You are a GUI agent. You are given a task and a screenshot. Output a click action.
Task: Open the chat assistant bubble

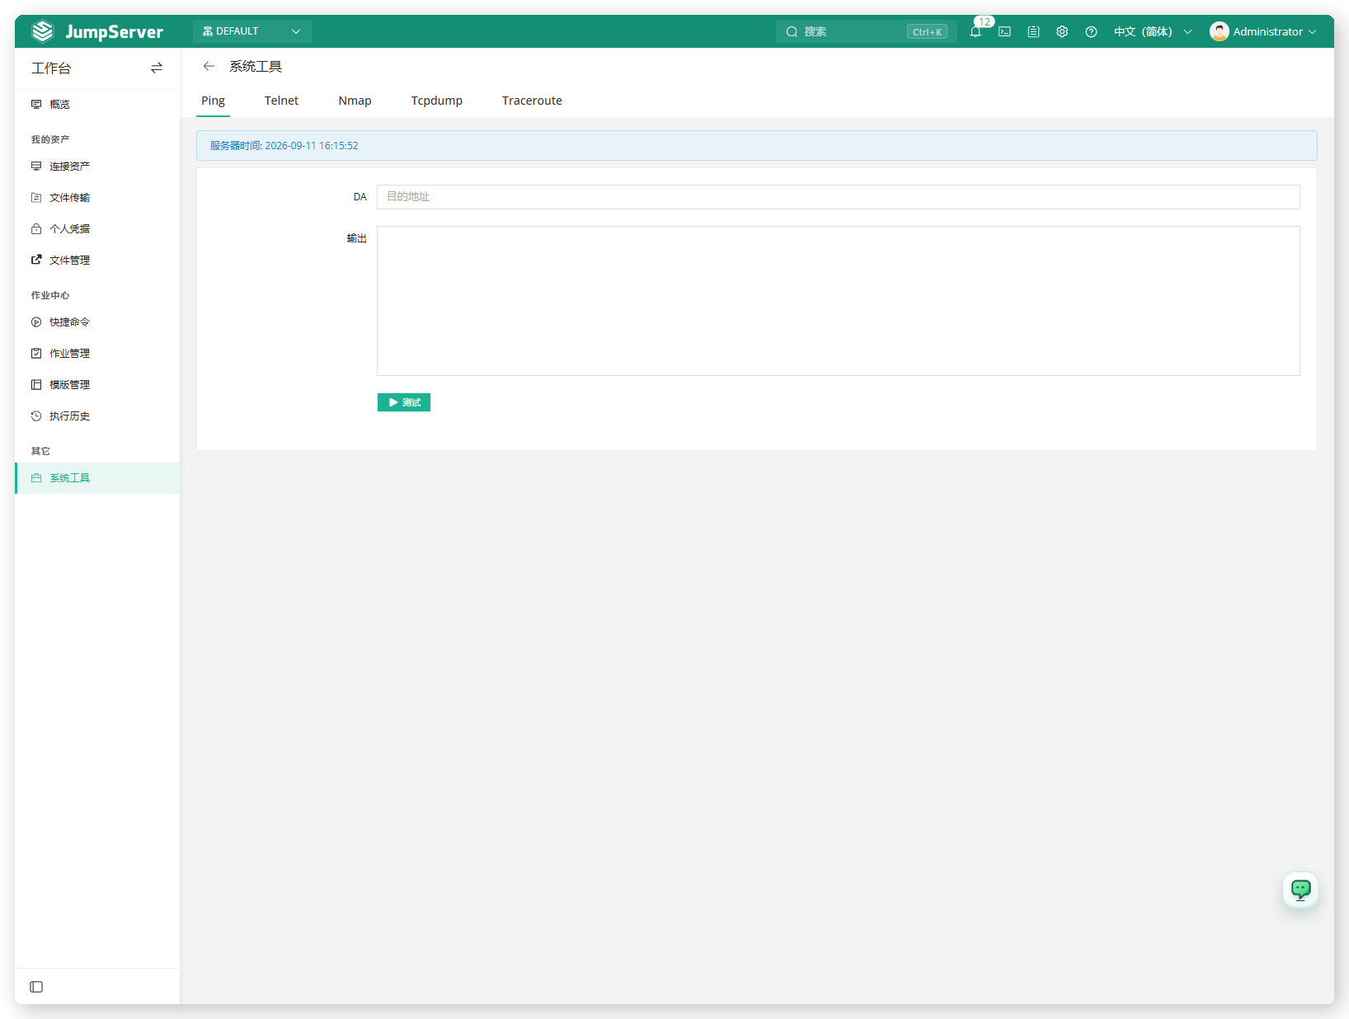point(1300,890)
